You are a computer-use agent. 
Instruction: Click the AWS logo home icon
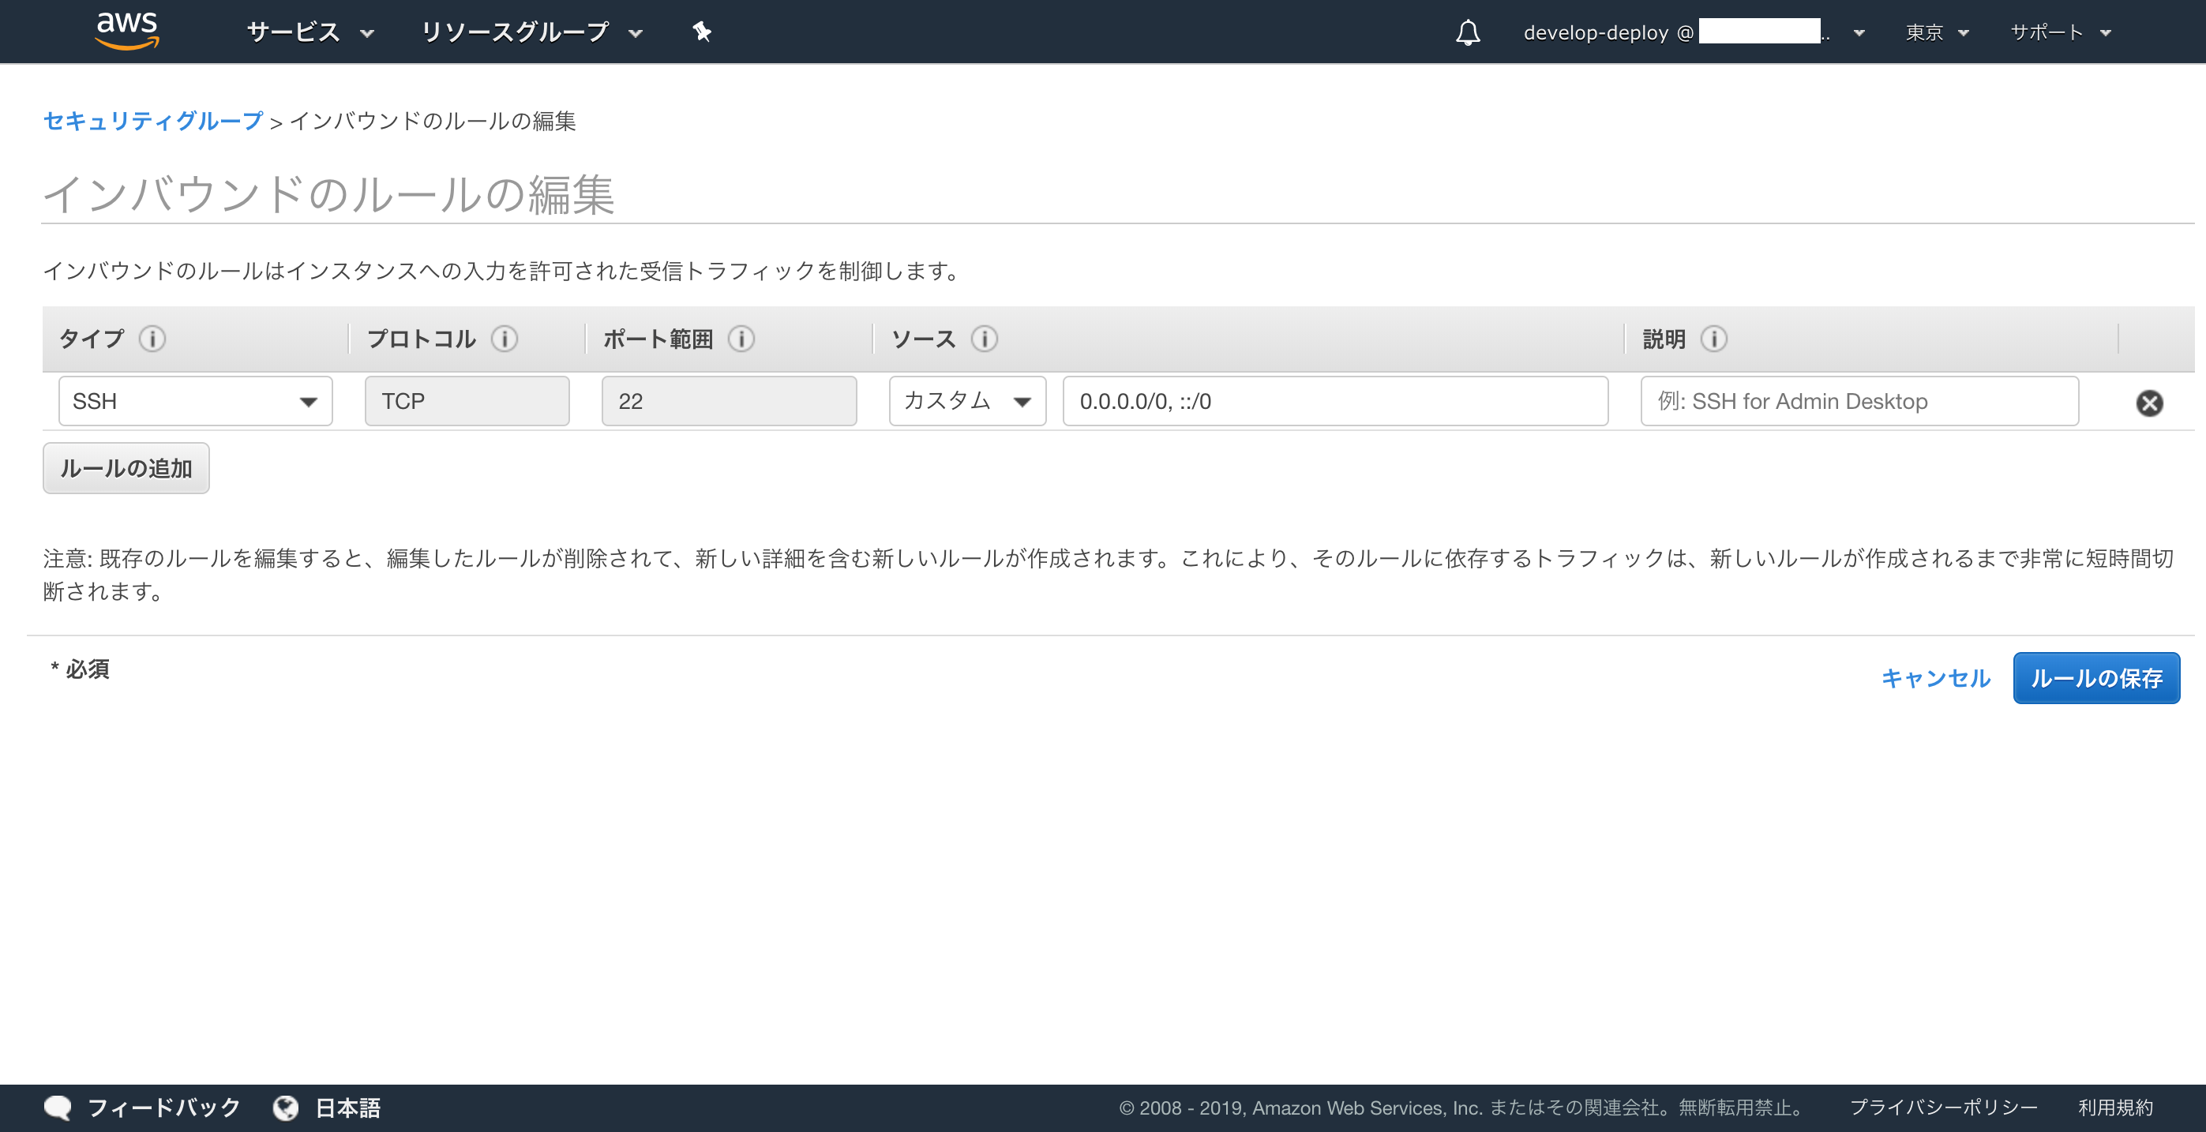tap(127, 31)
